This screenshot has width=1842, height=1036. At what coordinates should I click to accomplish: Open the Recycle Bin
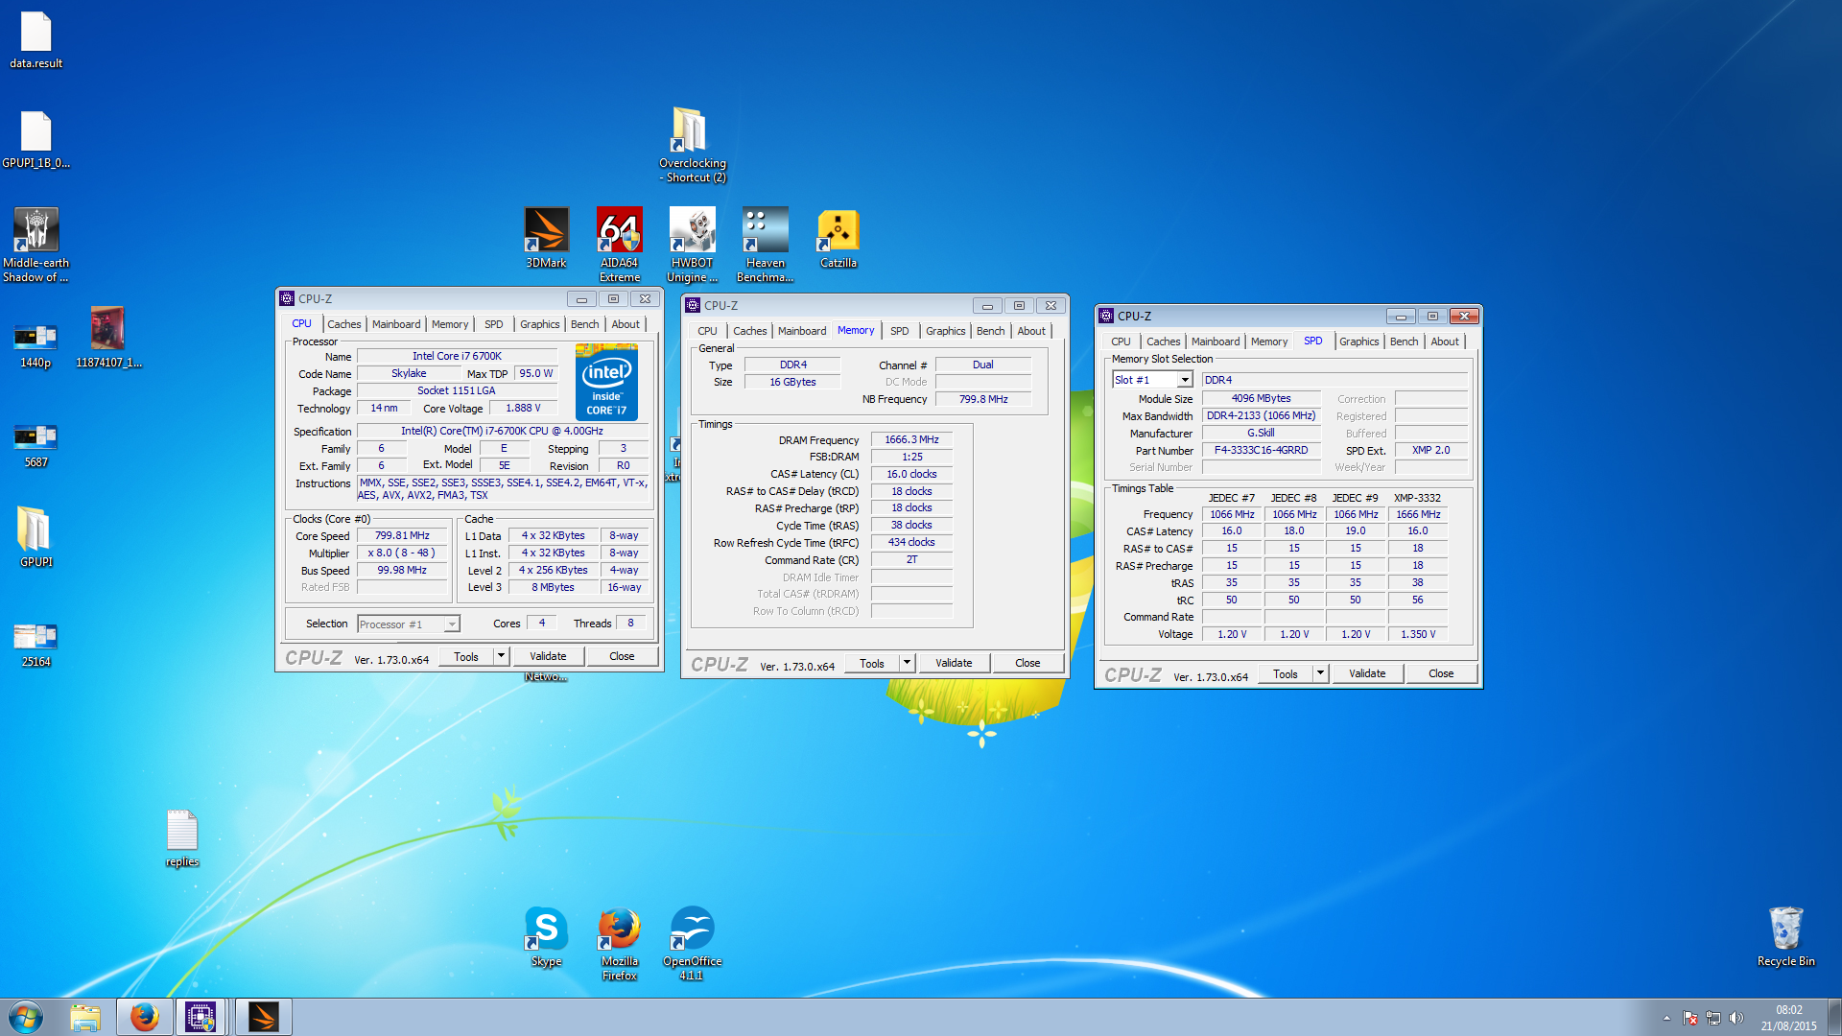pos(1785,936)
